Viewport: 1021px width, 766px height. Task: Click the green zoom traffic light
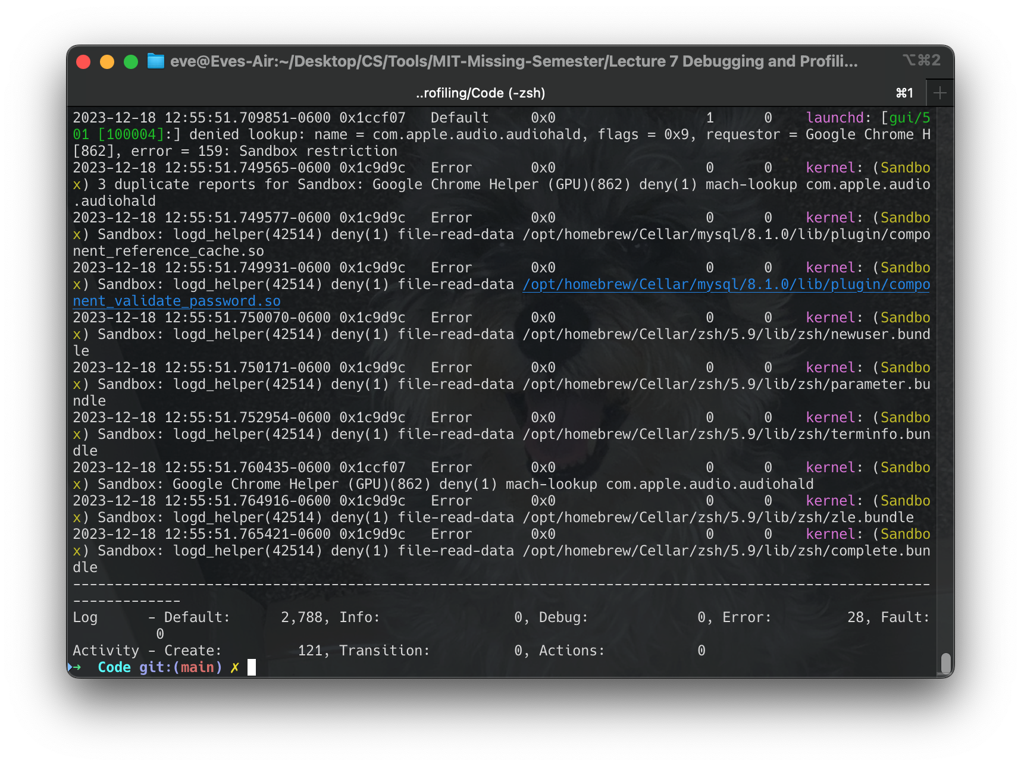(x=130, y=61)
